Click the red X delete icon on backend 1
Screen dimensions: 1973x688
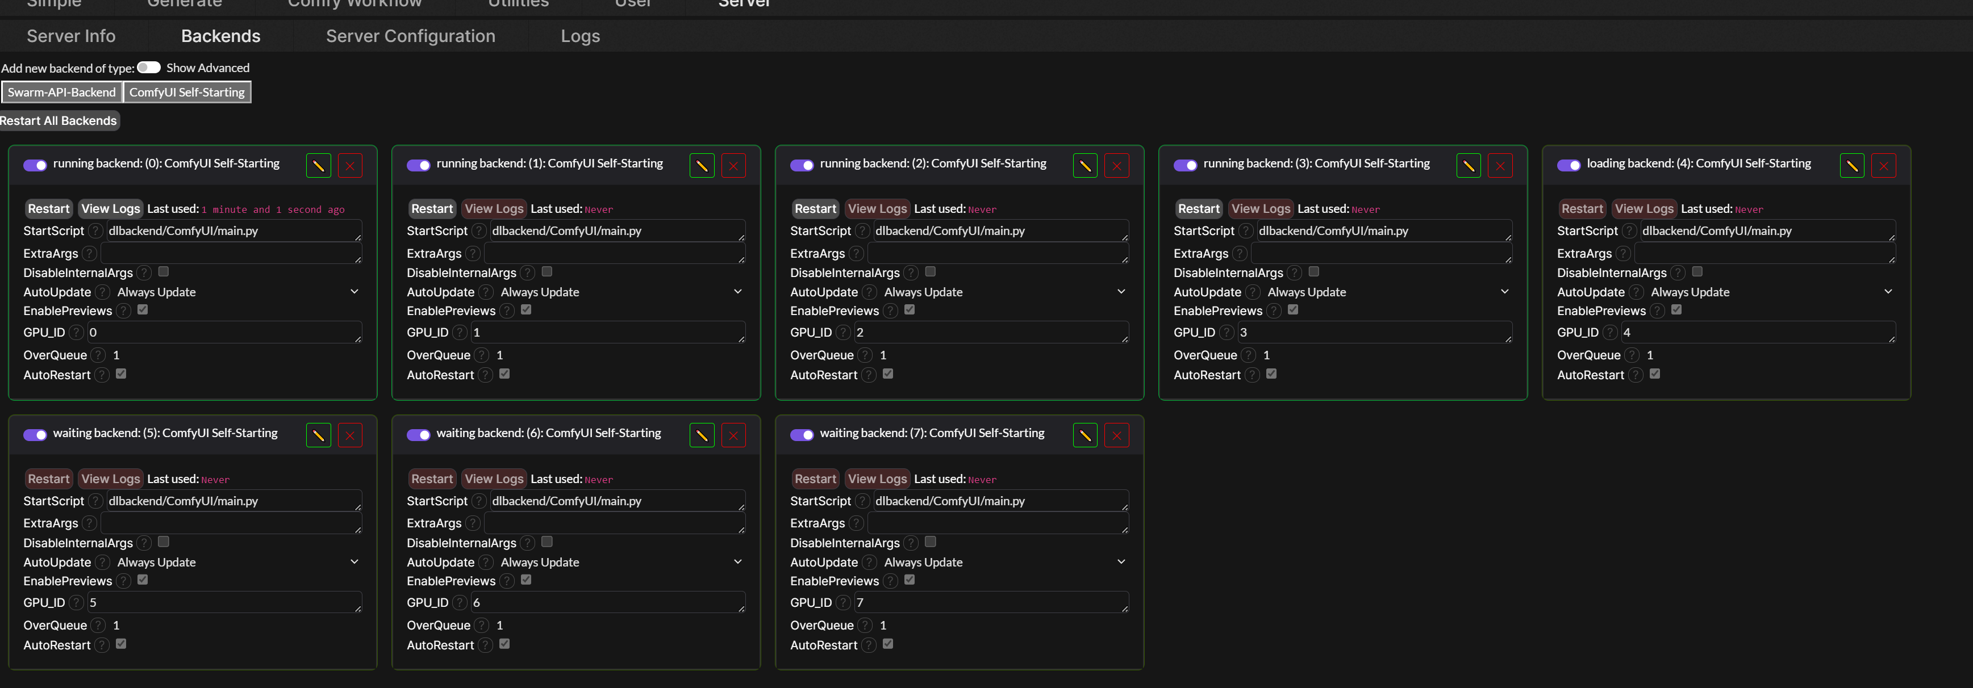click(x=733, y=165)
